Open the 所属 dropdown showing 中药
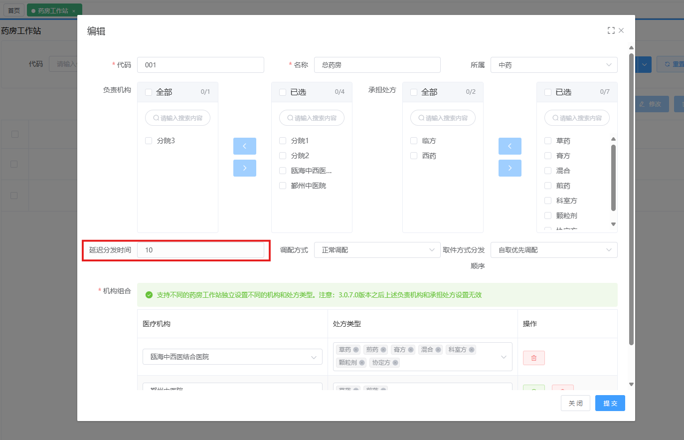The width and height of the screenshot is (684, 440). [x=553, y=65]
